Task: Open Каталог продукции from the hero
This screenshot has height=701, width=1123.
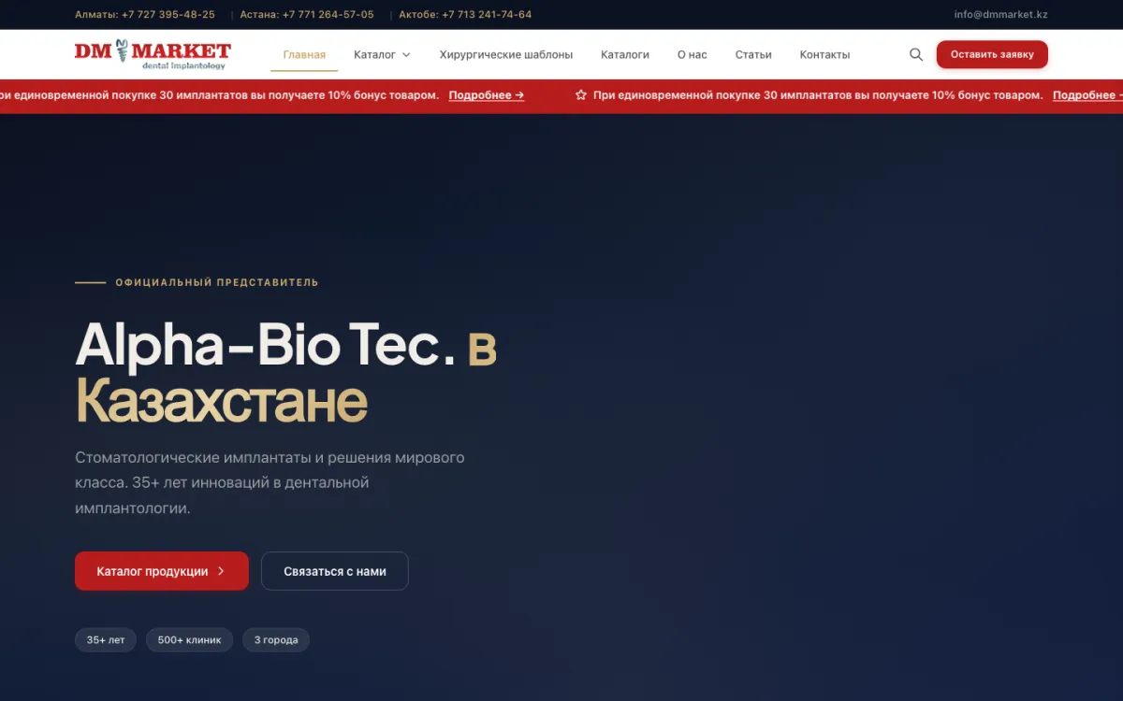Action: [x=162, y=571]
